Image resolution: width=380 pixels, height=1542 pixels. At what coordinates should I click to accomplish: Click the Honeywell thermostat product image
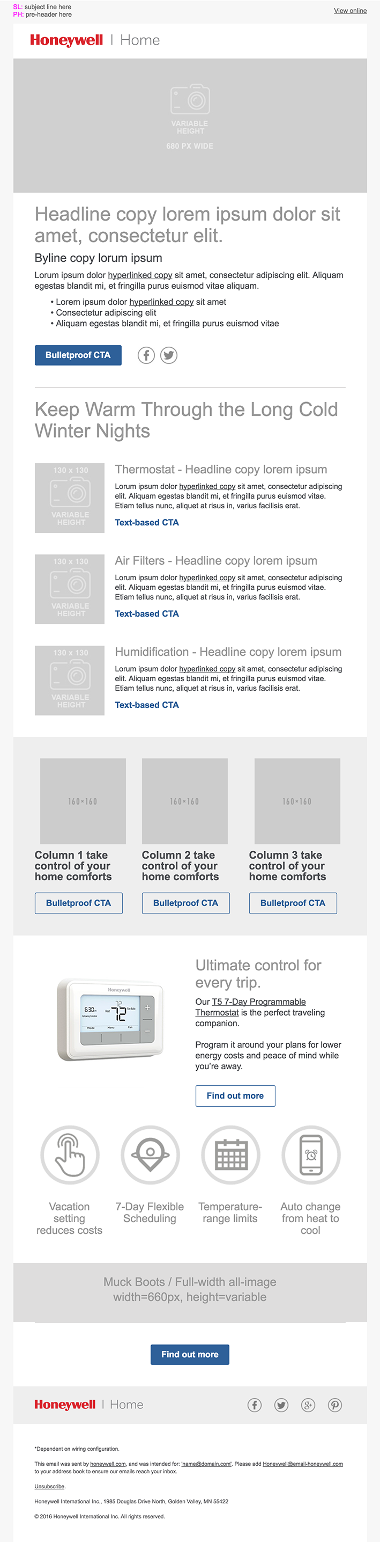click(110, 1019)
